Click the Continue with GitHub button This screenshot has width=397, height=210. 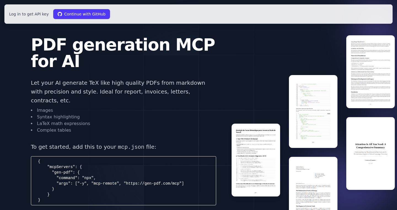(x=82, y=14)
